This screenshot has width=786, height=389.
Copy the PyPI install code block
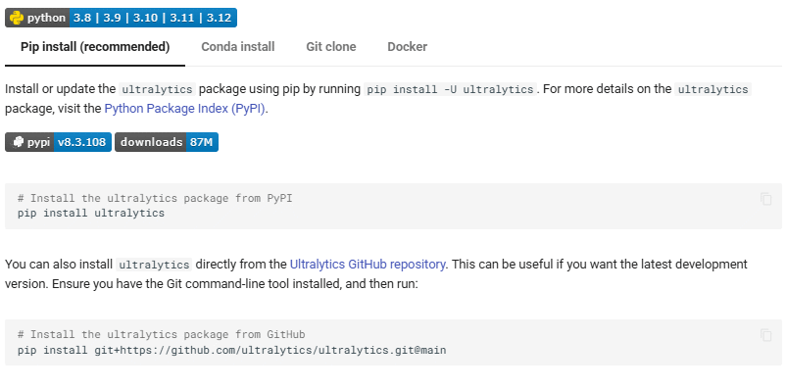(765, 199)
